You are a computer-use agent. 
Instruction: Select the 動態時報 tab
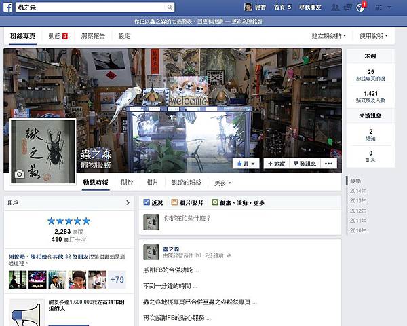coord(96,183)
